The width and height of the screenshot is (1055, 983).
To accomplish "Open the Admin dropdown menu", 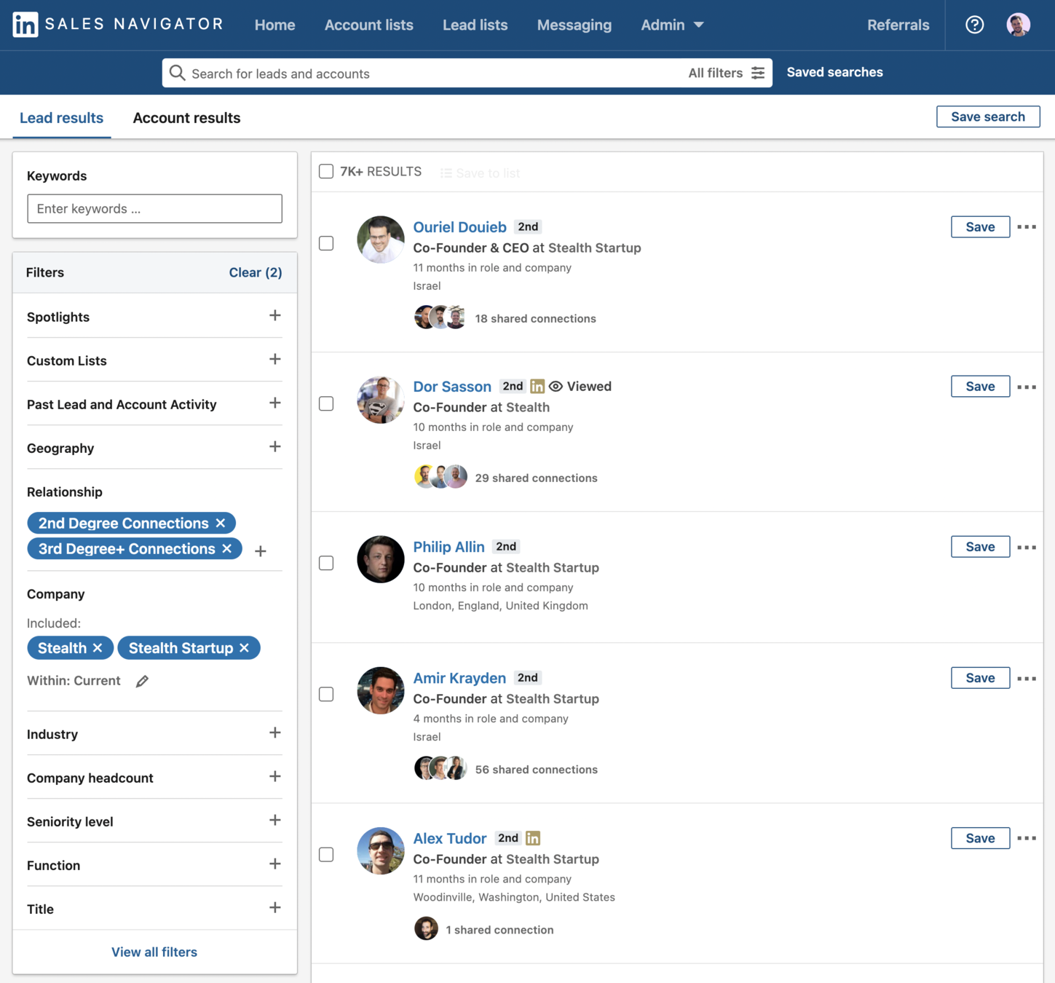I will click(x=672, y=25).
